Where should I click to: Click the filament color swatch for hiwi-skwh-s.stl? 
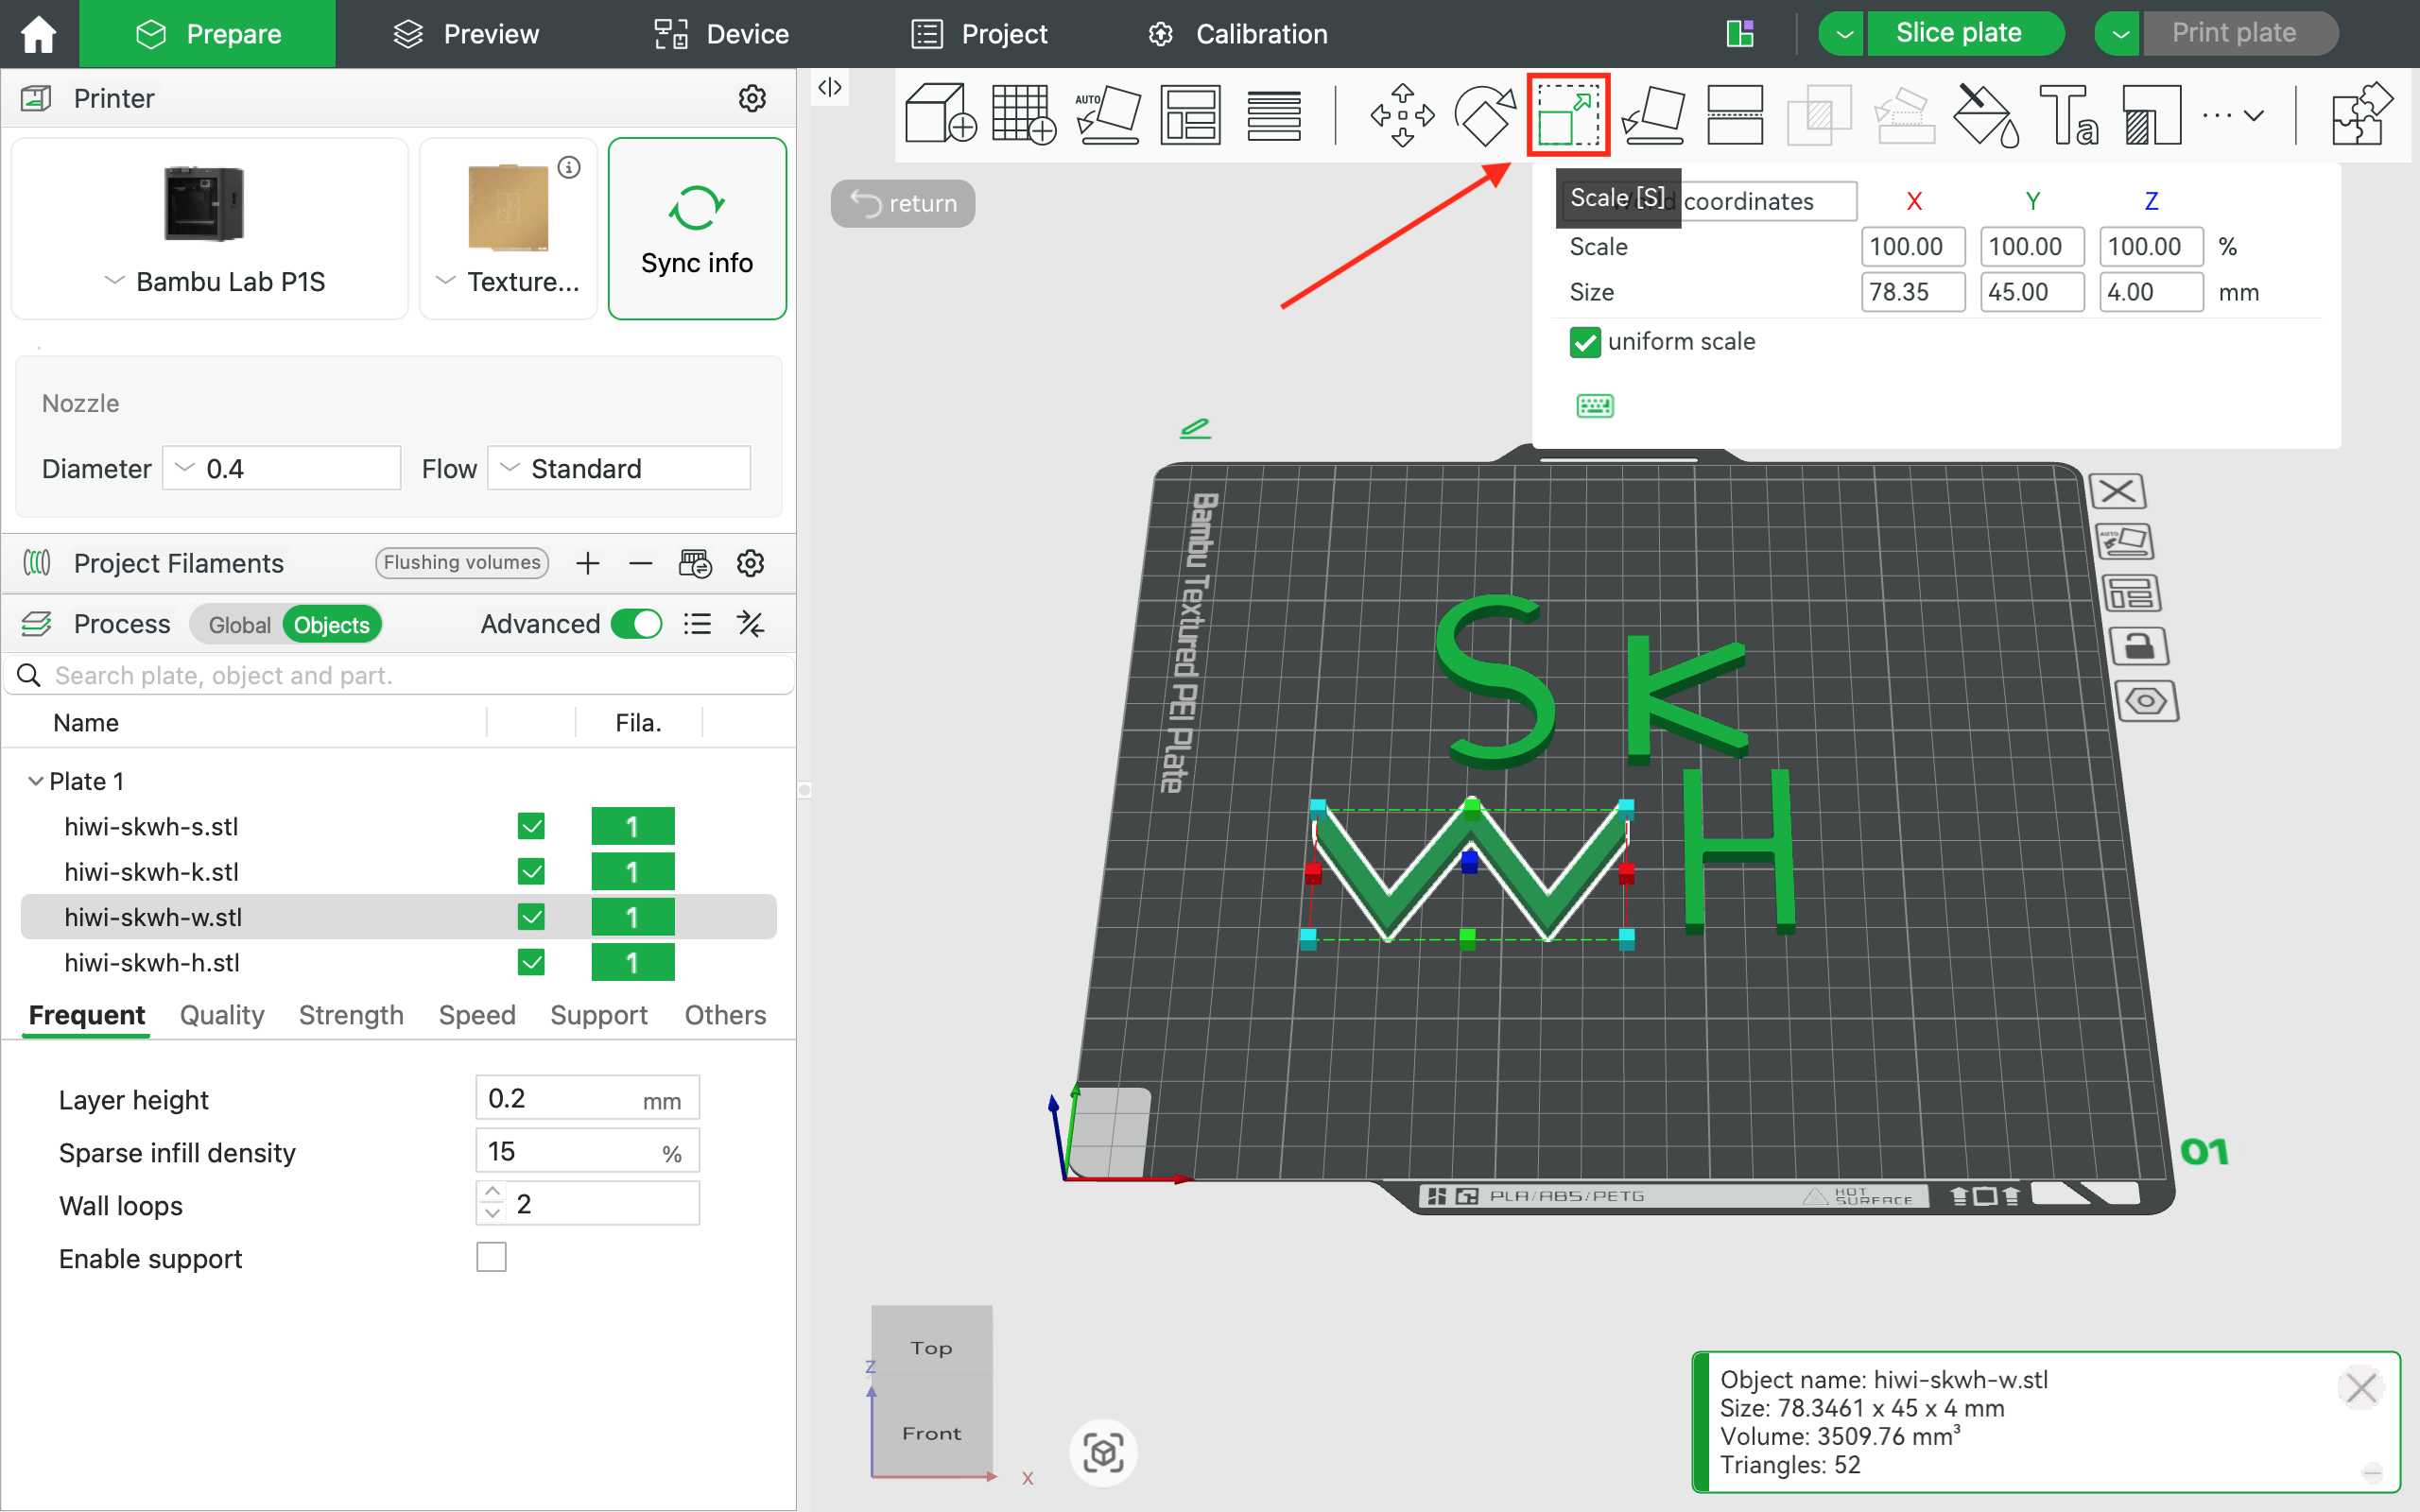coord(632,827)
